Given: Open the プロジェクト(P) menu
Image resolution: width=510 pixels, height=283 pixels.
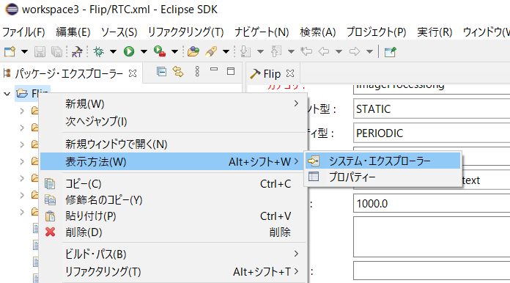Looking at the screenshot, I should pos(377,32).
